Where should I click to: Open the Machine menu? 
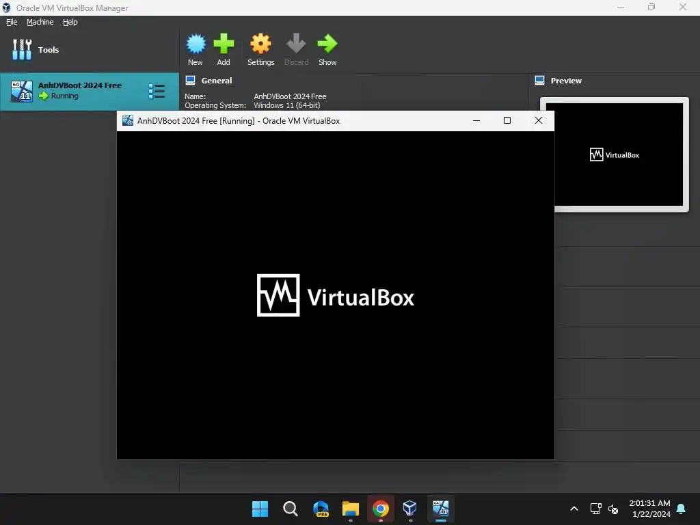point(40,22)
